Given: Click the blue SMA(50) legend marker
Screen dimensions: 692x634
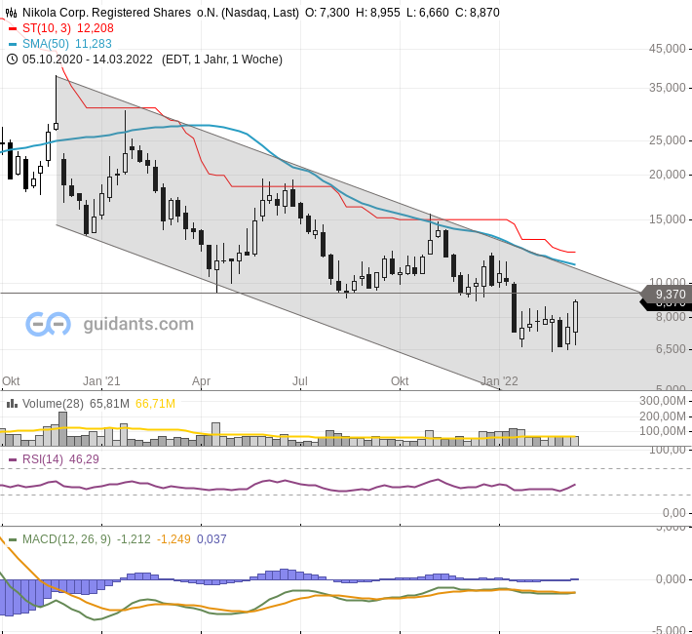Looking at the screenshot, I should tap(13, 44).
